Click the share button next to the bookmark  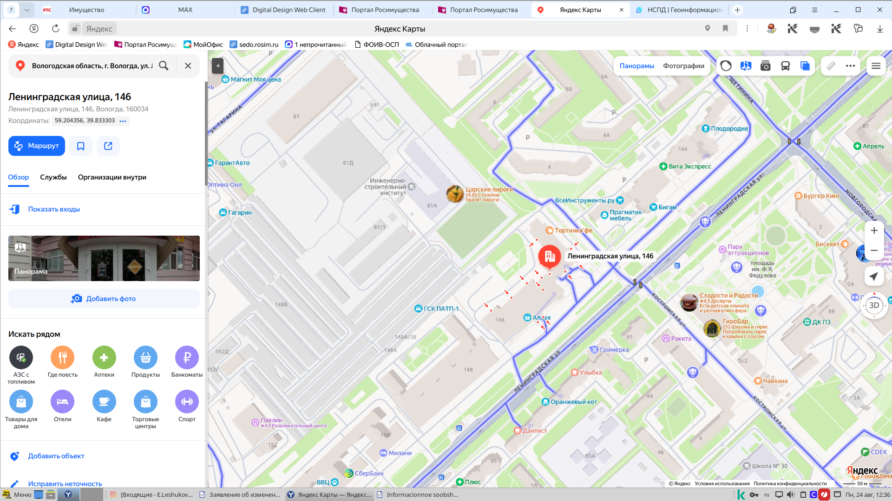point(108,146)
